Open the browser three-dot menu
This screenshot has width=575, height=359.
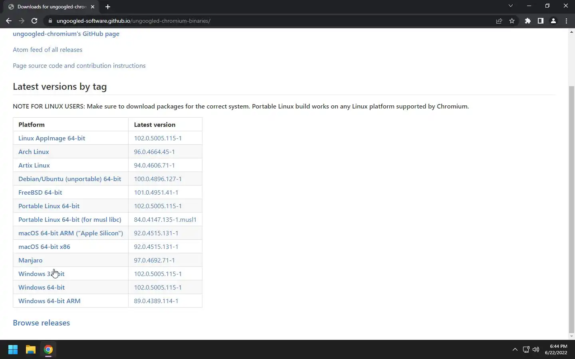566,21
